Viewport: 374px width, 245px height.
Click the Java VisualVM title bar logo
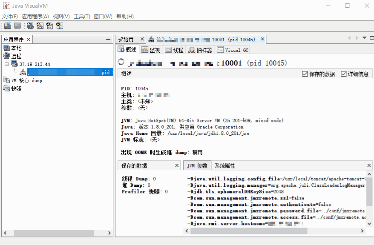(x=7, y=6)
